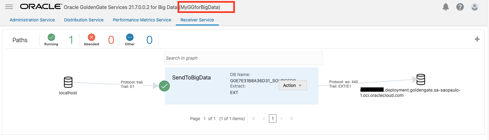Select page 1 button in pagination
The image size is (489, 140).
coord(273,119)
